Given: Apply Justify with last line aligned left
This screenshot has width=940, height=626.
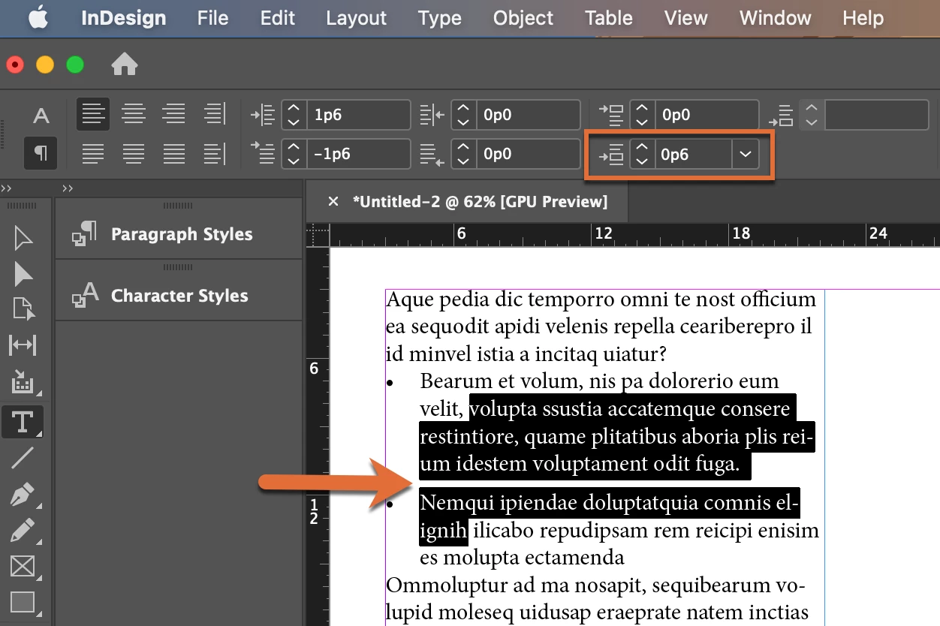Looking at the screenshot, I should [x=93, y=153].
